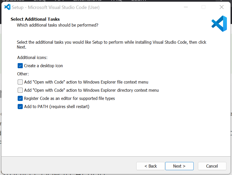Close the Setup window
The image size is (232, 175).
coord(222,7)
